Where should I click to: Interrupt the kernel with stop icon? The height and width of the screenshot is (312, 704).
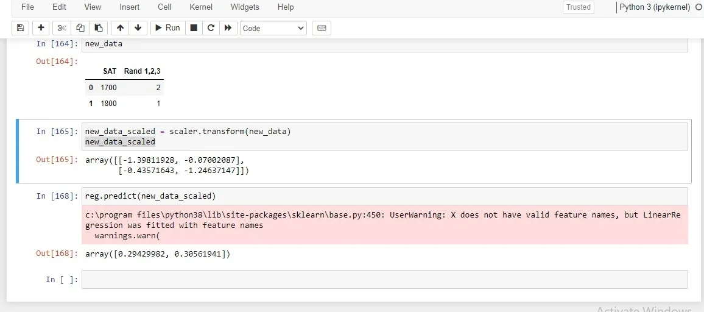click(x=194, y=28)
